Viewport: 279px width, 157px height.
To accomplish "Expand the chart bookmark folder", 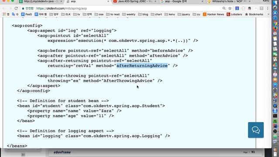I will (157, 14).
